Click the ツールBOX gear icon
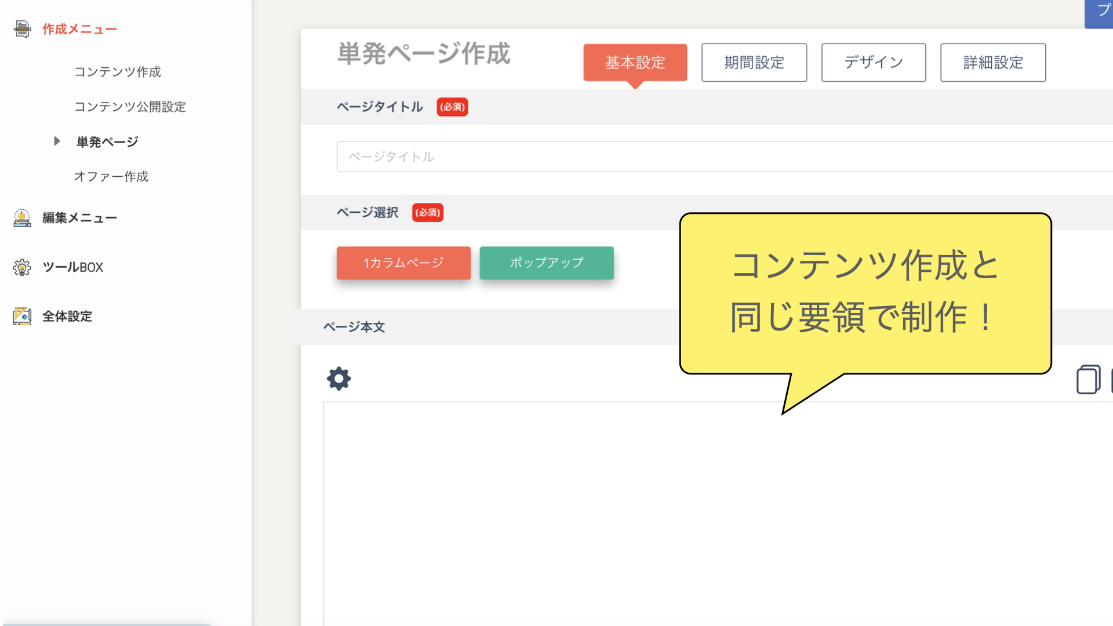 tap(22, 267)
